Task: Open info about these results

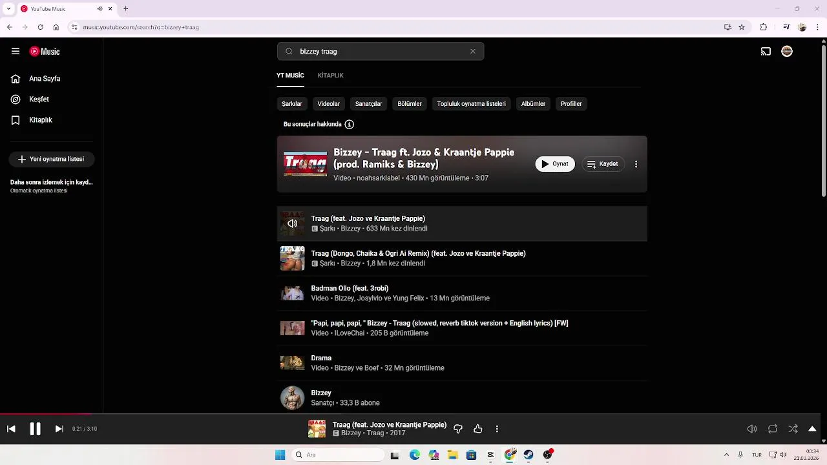Action: coord(350,124)
